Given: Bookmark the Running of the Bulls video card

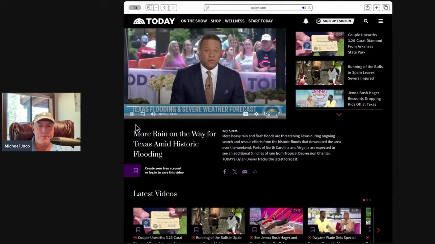Looking at the screenshot, I should point(196,229).
